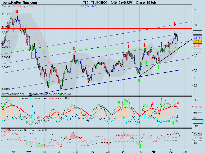Click the Sep month label on time axis
Viewport: 205px width, 154px height.
coord(92,152)
